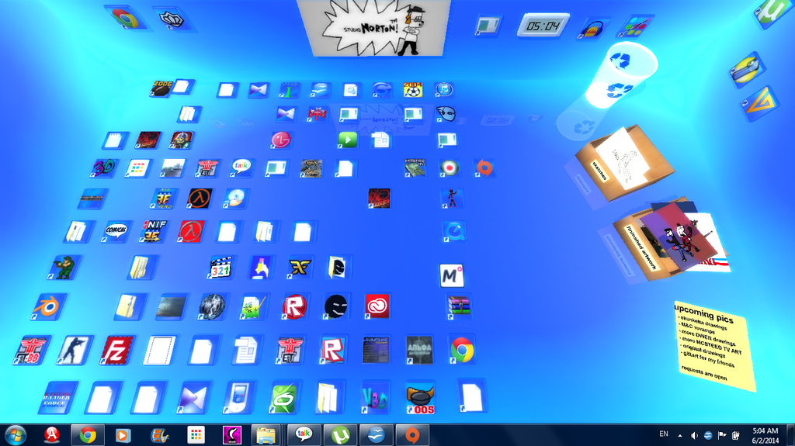Launch Blender from its orange desktop icon

pyautogui.click(x=47, y=306)
